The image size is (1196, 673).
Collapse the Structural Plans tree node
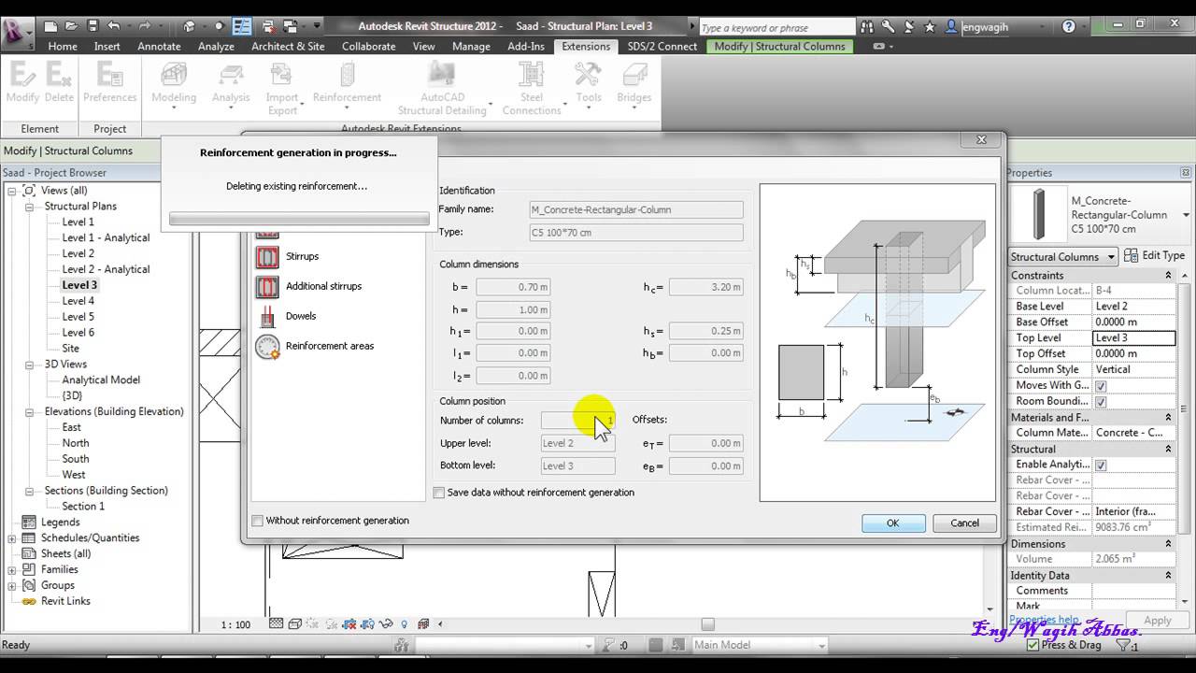29,207
